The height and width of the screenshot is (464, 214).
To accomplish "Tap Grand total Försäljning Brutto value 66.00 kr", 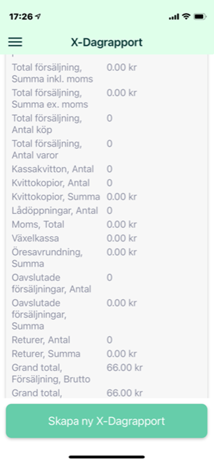I will 125,368.
